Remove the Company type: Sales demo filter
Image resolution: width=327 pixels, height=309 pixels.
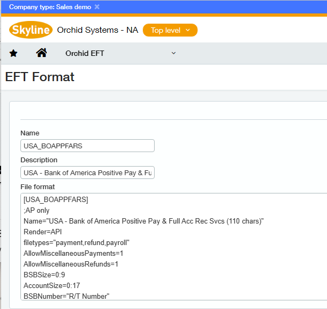(x=97, y=7)
